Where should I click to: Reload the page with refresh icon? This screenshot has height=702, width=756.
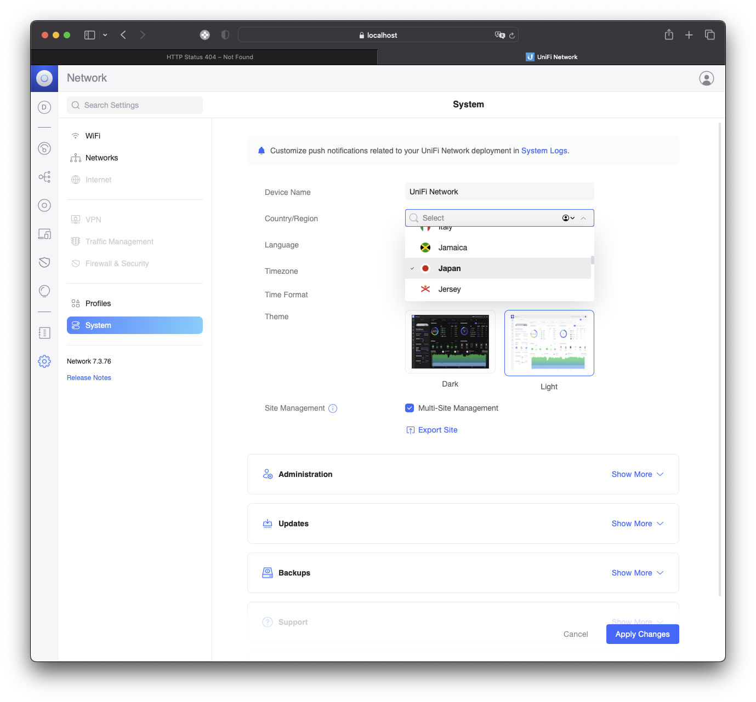[x=512, y=36]
